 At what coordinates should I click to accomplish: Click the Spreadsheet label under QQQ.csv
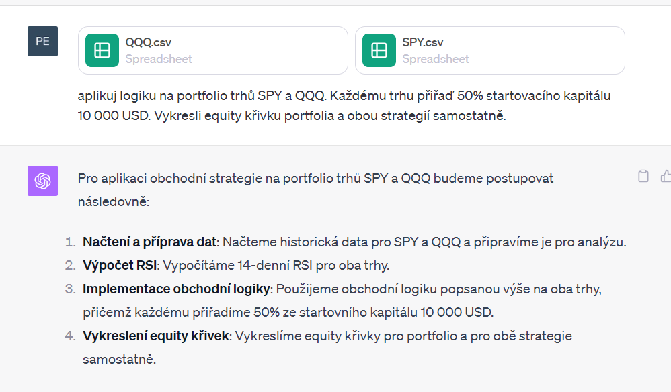(x=159, y=59)
